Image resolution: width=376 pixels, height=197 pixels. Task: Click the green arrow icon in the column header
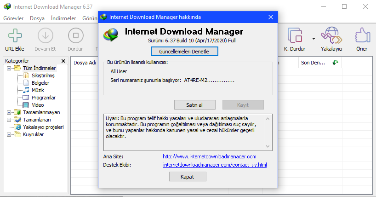(335, 63)
